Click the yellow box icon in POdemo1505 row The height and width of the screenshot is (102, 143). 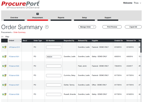5,66
